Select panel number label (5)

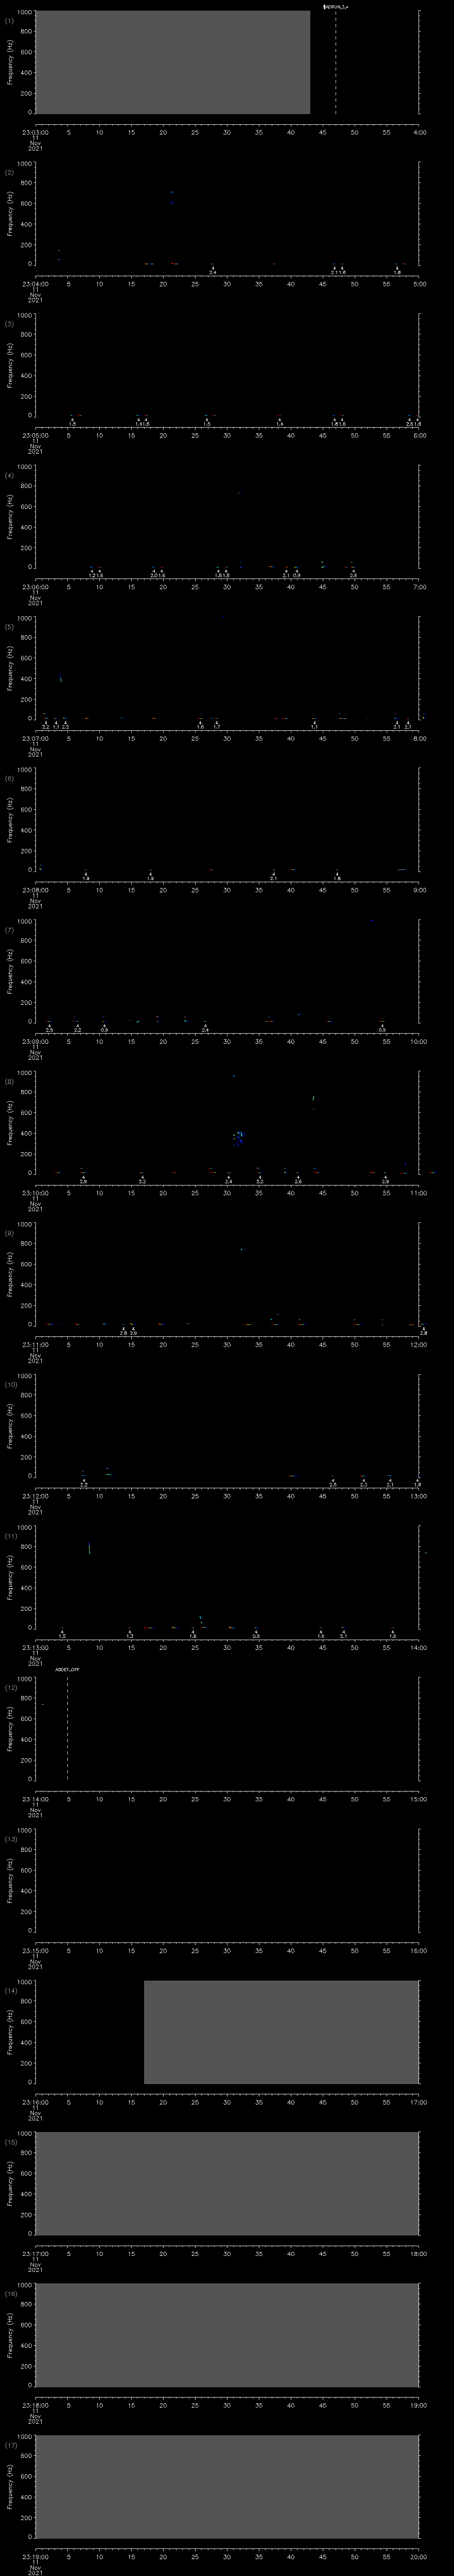coord(9,626)
